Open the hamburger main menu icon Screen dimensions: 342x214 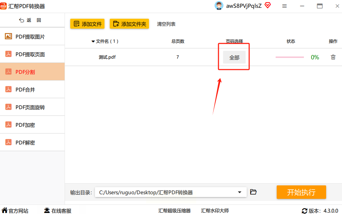point(284,6)
